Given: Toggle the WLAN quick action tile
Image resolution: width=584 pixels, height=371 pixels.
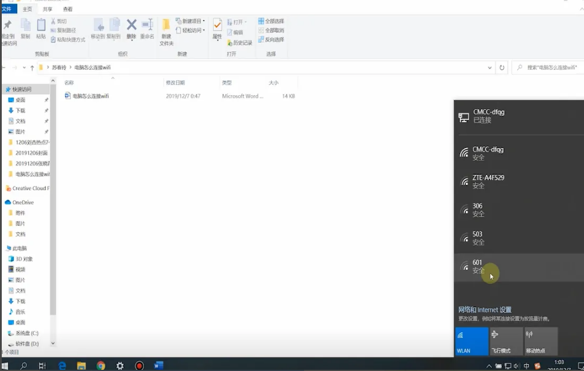Looking at the screenshot, I should (x=471, y=341).
